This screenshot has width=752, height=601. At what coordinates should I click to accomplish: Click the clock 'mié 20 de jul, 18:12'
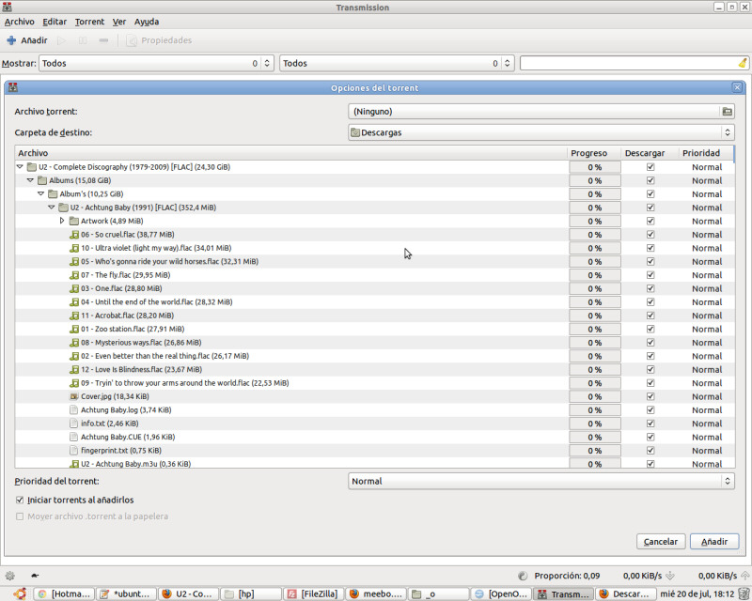[x=697, y=593]
